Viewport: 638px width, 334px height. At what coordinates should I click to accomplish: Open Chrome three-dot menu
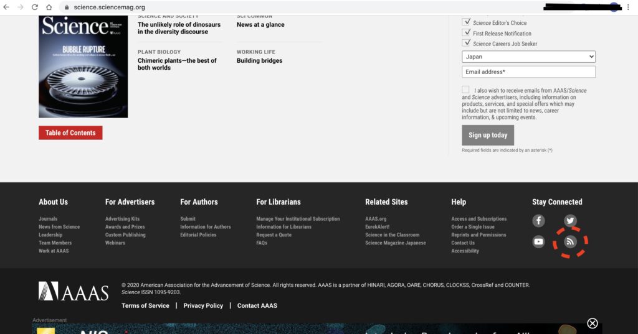tap(628, 7)
